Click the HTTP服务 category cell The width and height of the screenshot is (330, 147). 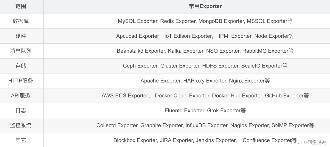21,81
